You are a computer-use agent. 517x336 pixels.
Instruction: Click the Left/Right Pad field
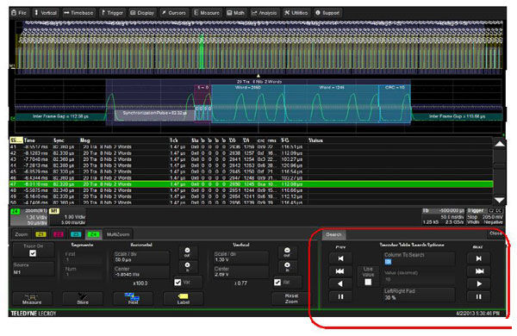coord(419,295)
